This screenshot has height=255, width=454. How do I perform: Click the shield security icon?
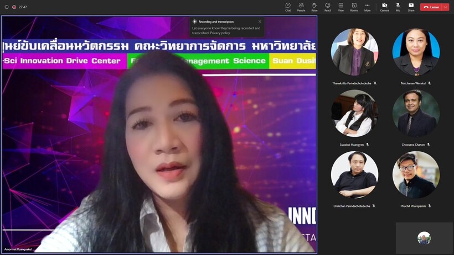pos(7,7)
